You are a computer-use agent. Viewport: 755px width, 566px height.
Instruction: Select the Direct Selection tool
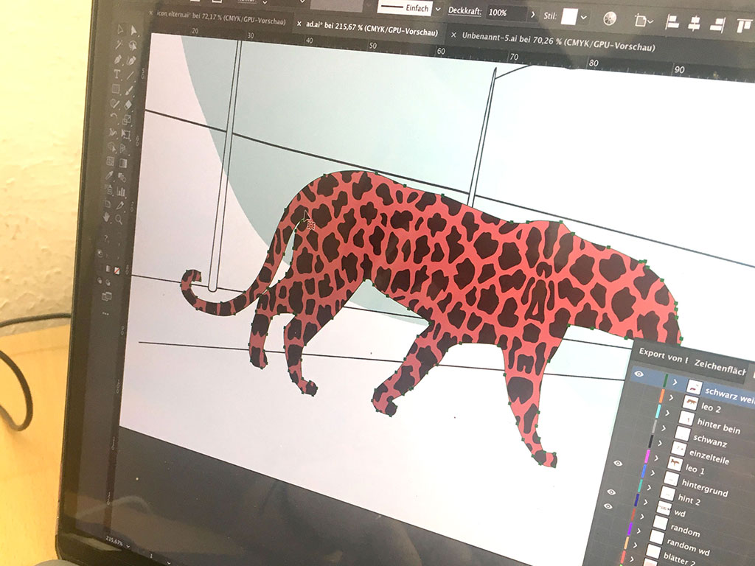[x=133, y=31]
